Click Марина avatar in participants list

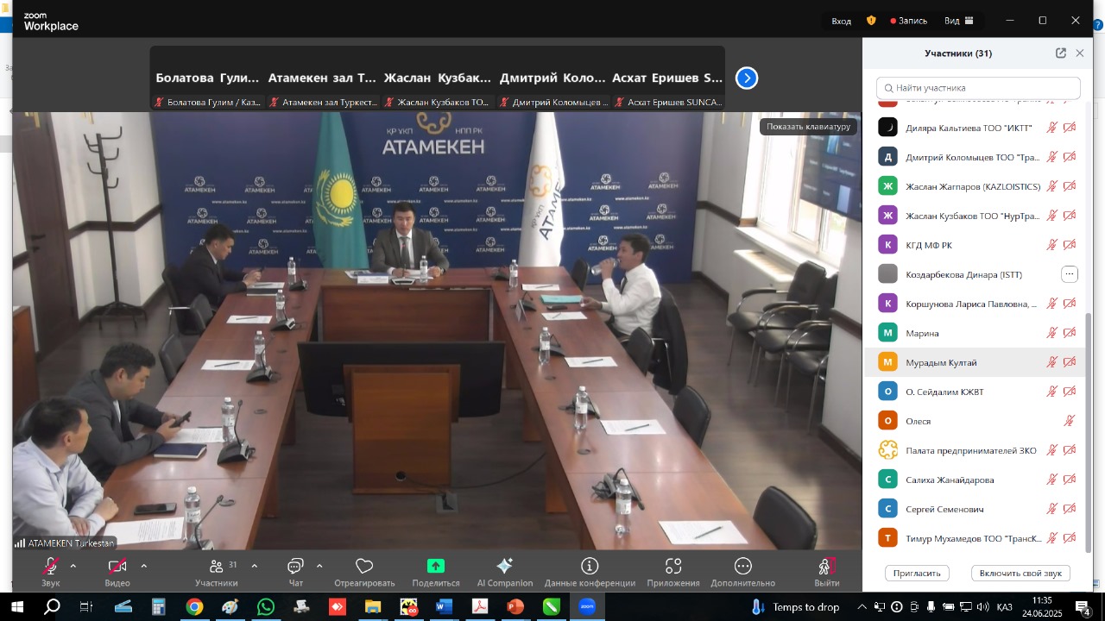pyautogui.click(x=888, y=333)
